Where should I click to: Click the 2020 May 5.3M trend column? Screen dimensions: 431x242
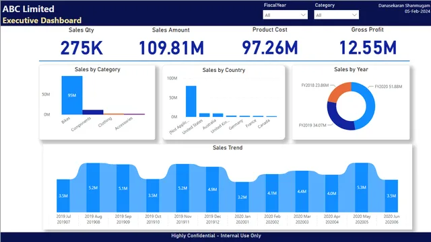click(362, 188)
